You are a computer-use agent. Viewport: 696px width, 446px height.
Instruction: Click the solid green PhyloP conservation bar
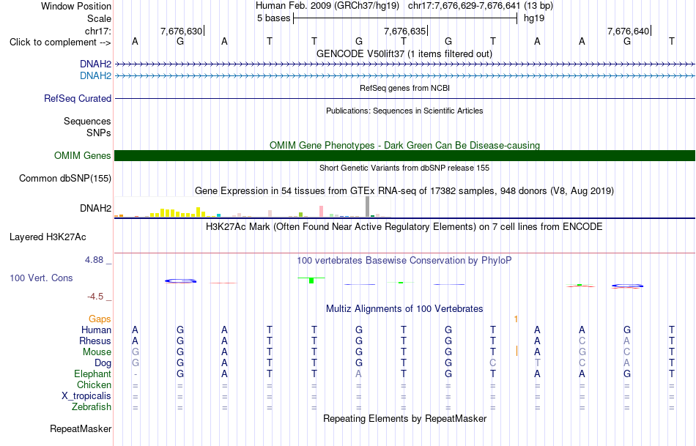coord(311,280)
